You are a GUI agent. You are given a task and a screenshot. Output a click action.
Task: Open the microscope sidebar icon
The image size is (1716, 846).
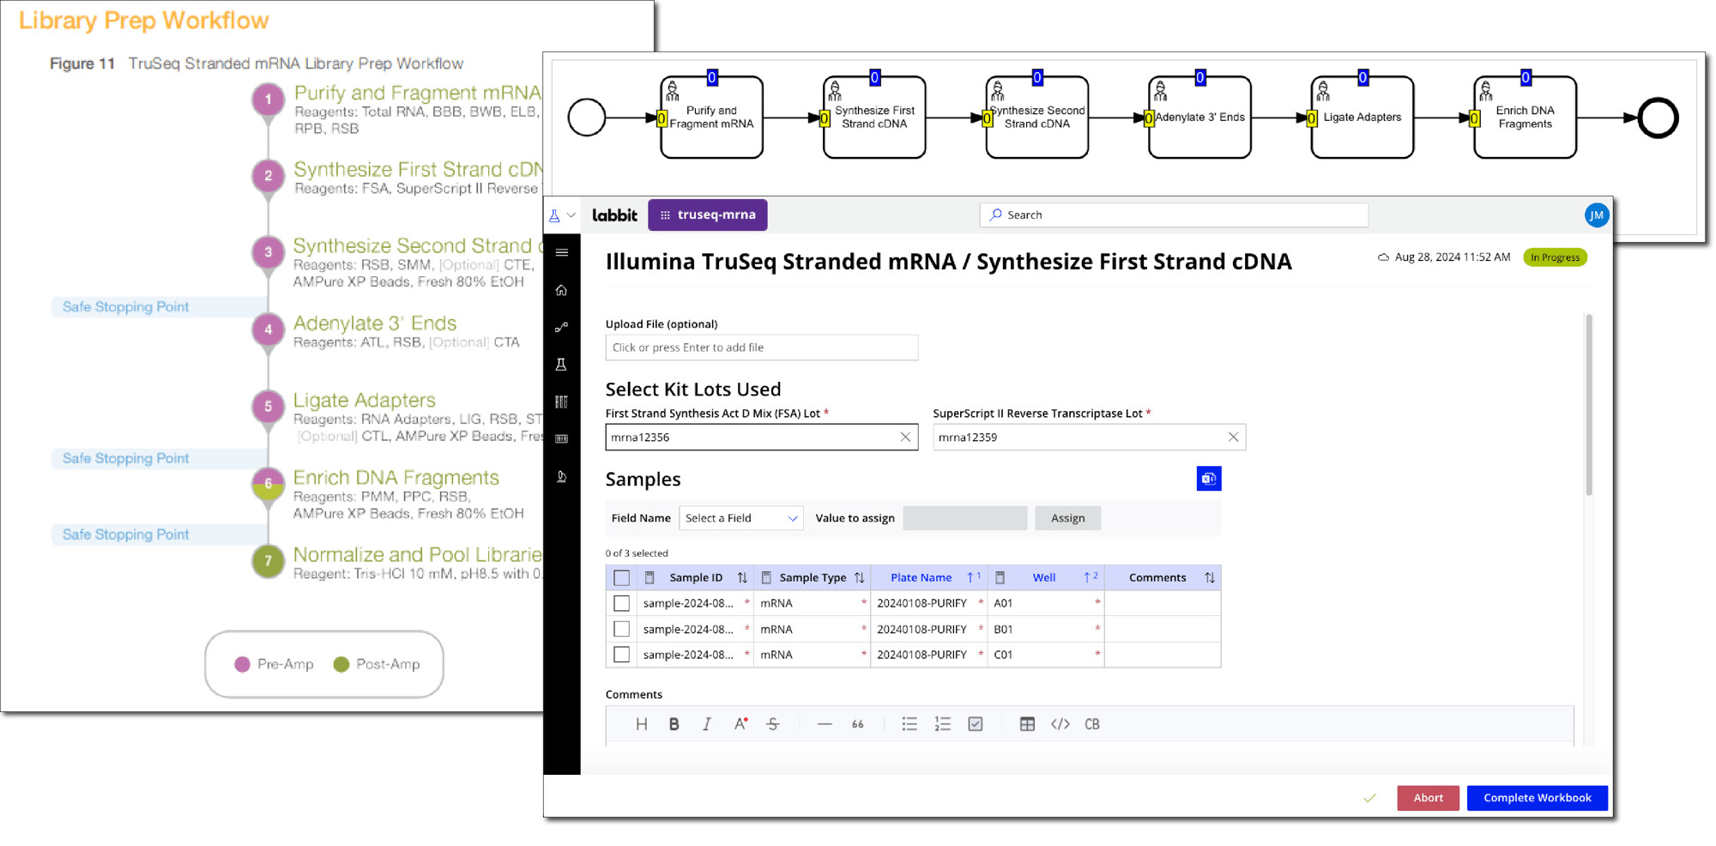pos(562,476)
